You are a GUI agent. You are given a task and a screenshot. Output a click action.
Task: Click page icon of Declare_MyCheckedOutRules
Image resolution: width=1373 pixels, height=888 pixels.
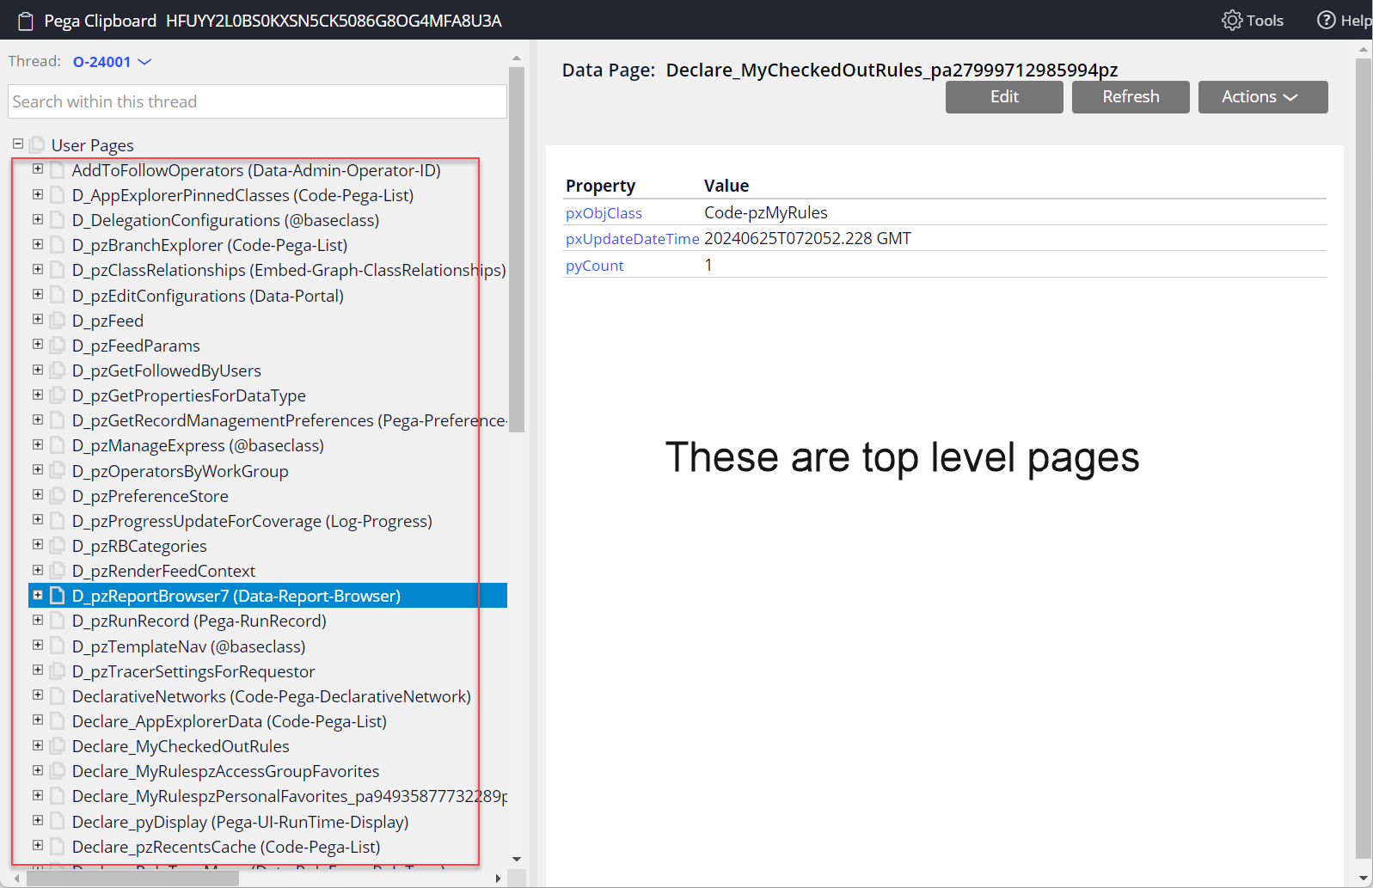58,746
